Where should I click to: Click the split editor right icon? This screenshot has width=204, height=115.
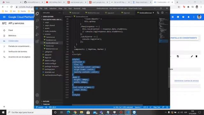162,13
